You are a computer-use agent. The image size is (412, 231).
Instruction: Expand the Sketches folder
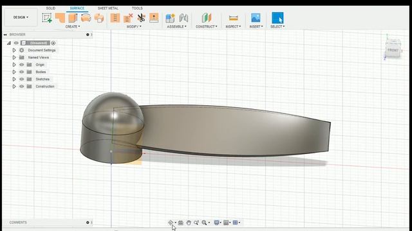click(x=14, y=79)
